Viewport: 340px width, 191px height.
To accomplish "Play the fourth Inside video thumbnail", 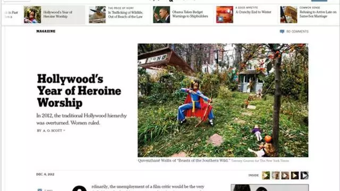I will click(295, 176).
